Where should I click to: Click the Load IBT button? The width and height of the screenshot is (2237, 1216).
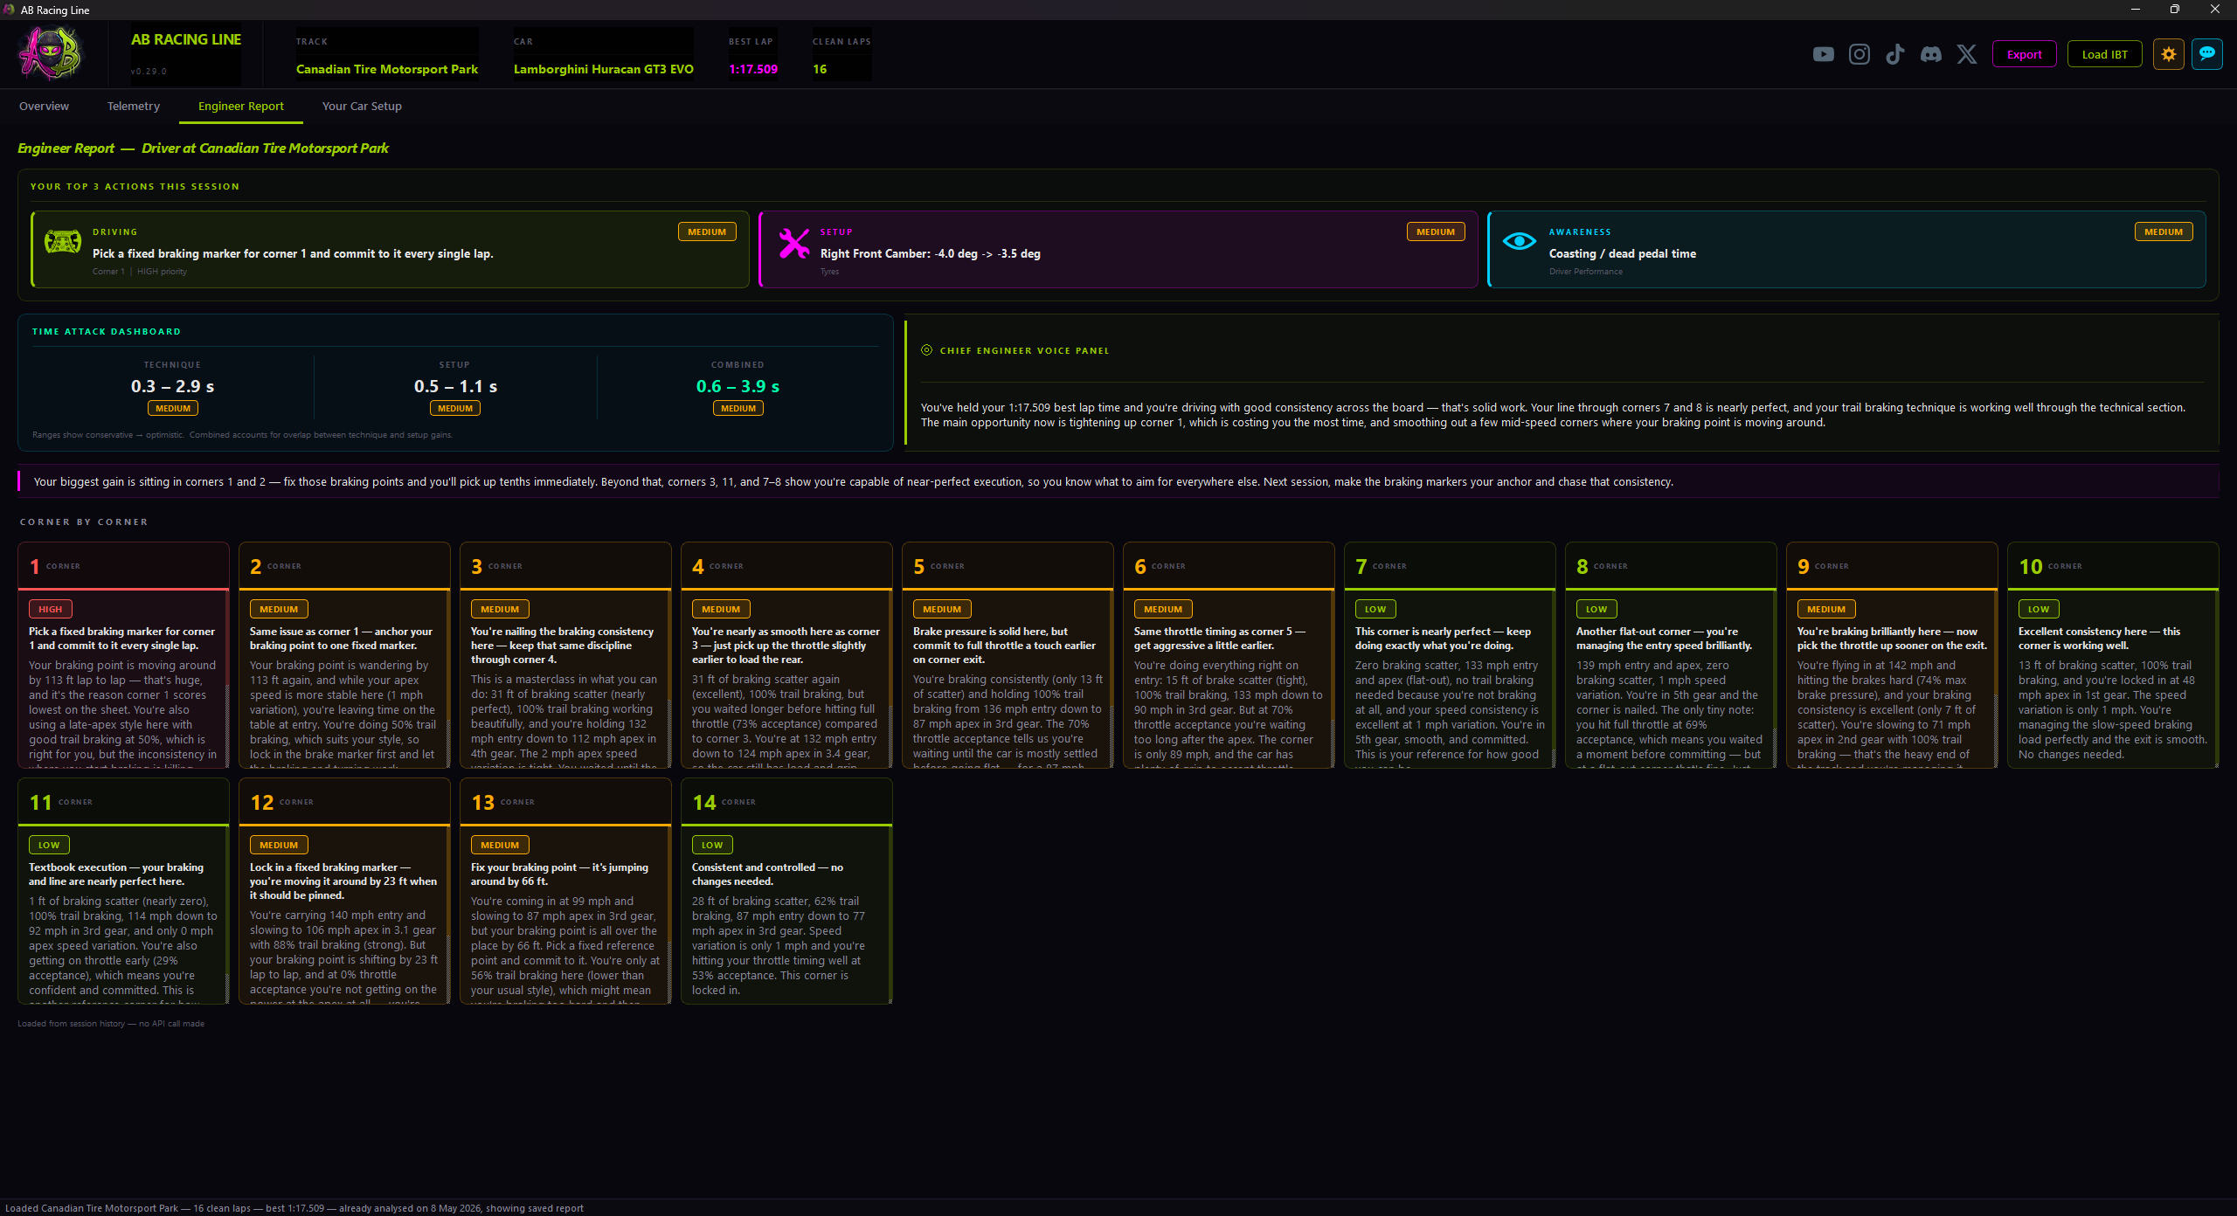coord(2105,54)
